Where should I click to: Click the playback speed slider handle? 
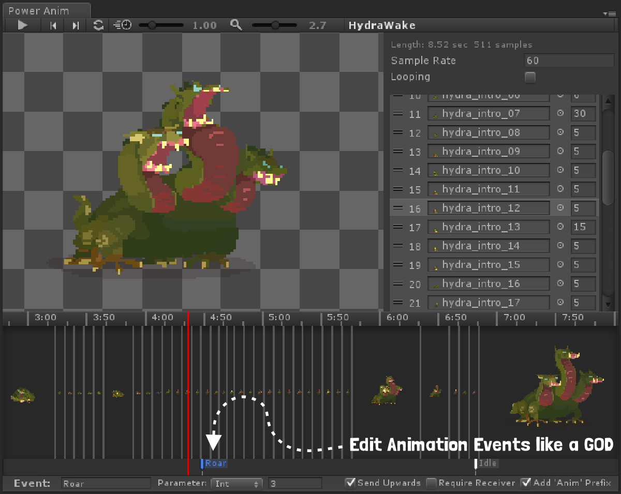[x=152, y=25]
